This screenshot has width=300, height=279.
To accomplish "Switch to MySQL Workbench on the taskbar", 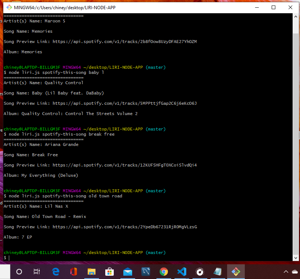I will (146, 272).
